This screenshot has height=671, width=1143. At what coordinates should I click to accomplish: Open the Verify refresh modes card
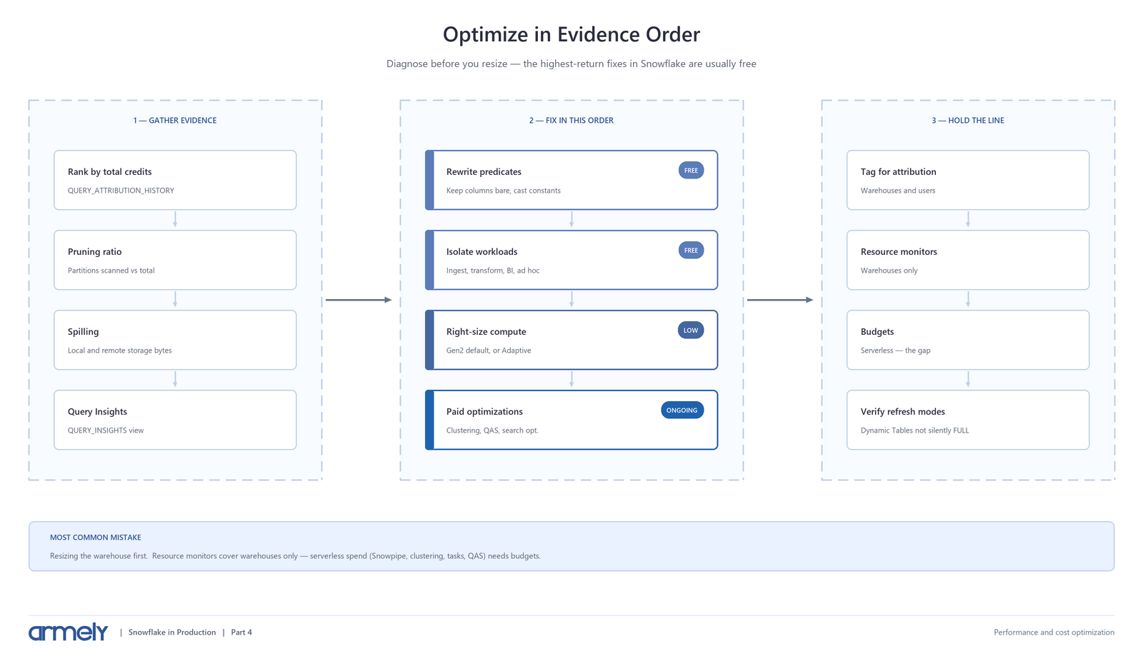click(x=968, y=420)
